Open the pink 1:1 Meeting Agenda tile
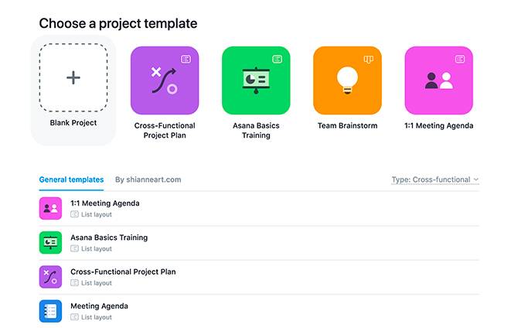This screenshot has height=328, width=518. pos(438,80)
